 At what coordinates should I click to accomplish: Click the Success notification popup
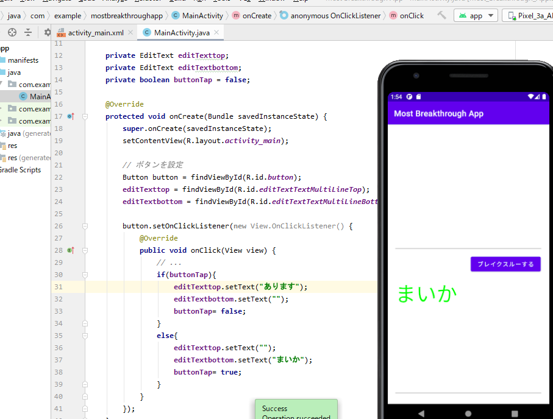click(296, 409)
